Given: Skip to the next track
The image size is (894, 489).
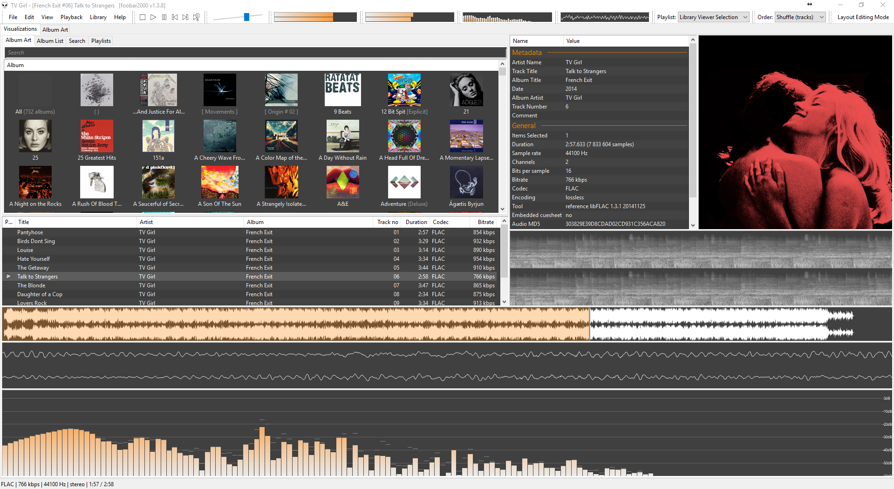Looking at the screenshot, I should 185,17.
